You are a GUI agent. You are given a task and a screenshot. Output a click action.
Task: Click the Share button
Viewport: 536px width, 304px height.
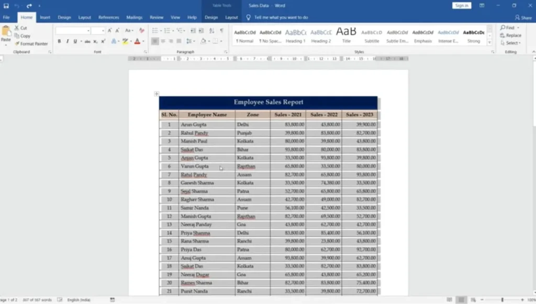point(523,17)
